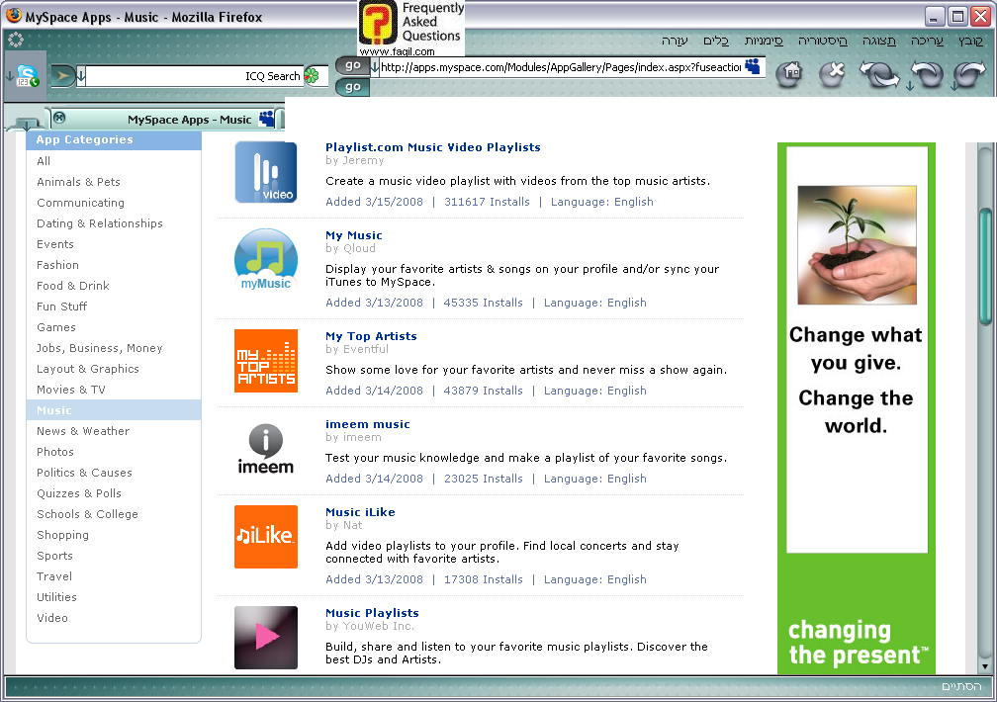Image resolution: width=997 pixels, height=702 pixels.
Task: Click the vertical scrollbar thumb
Action: tap(984, 265)
